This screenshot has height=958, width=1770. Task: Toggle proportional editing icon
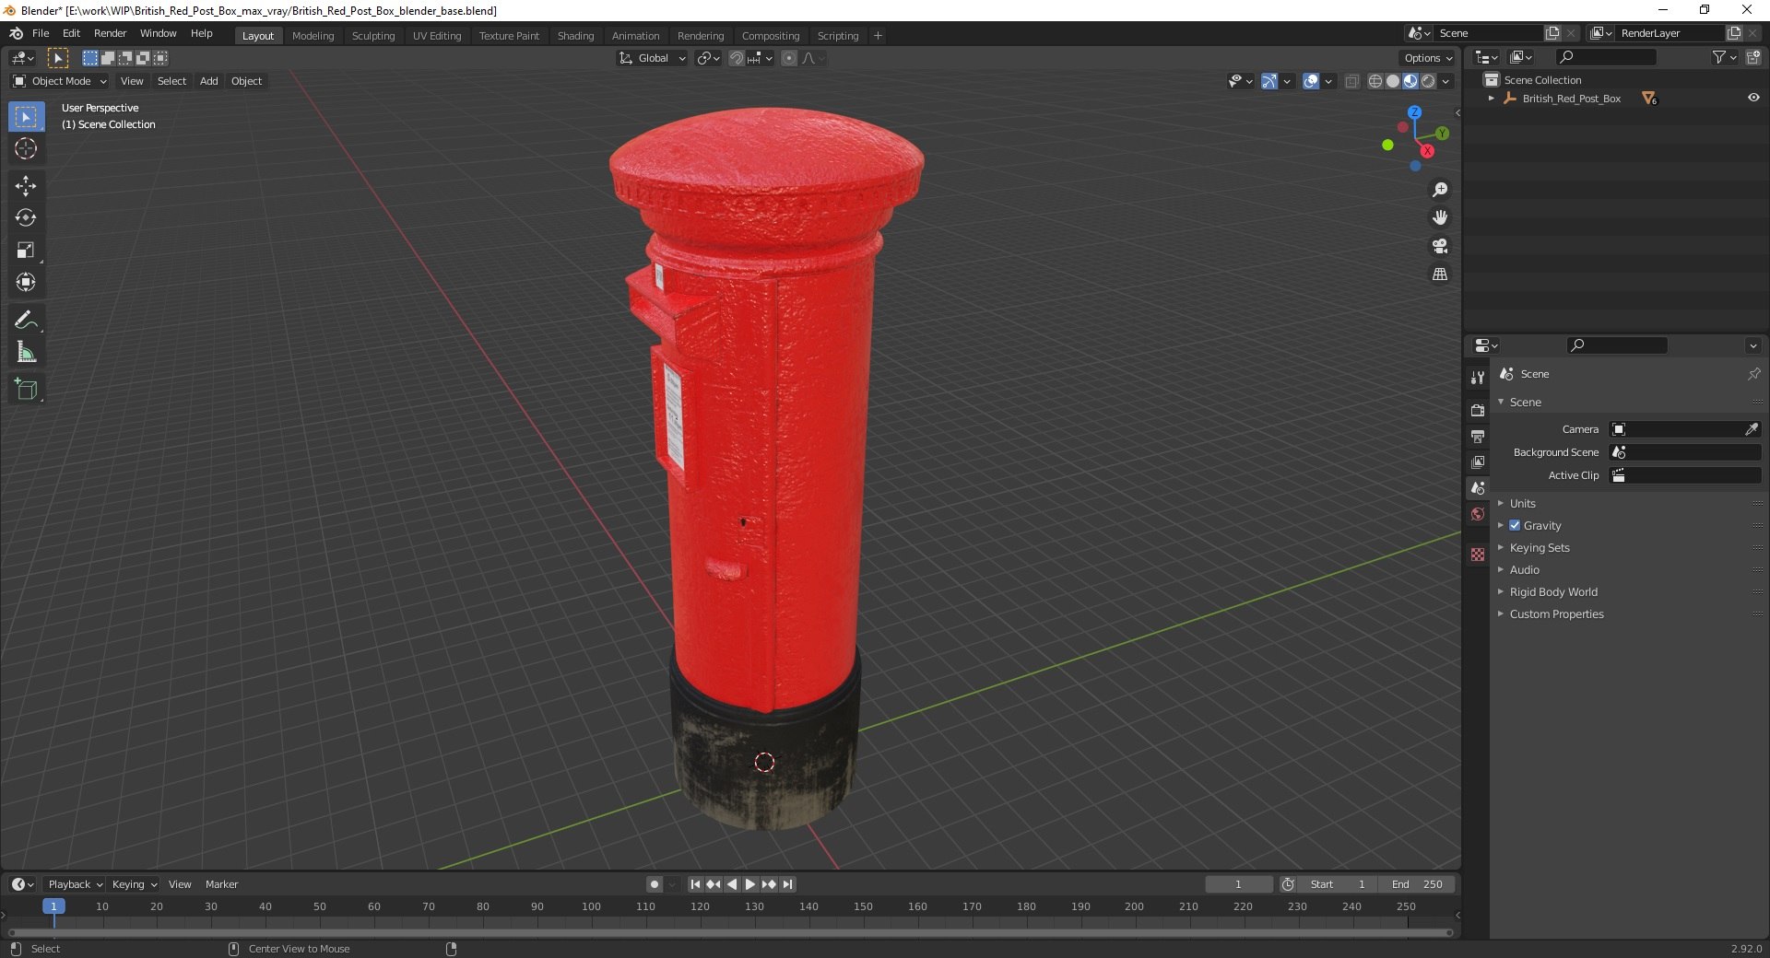click(789, 58)
